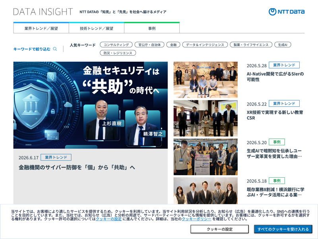The image size is (318, 239).
Task: Switch to 業界トレンド／展望 tab
Action: coord(41,28)
